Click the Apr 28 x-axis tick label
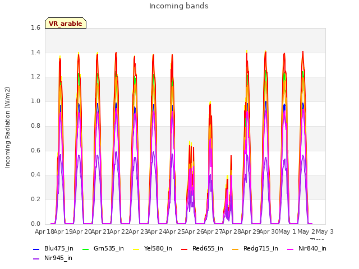 click(x=231, y=231)
